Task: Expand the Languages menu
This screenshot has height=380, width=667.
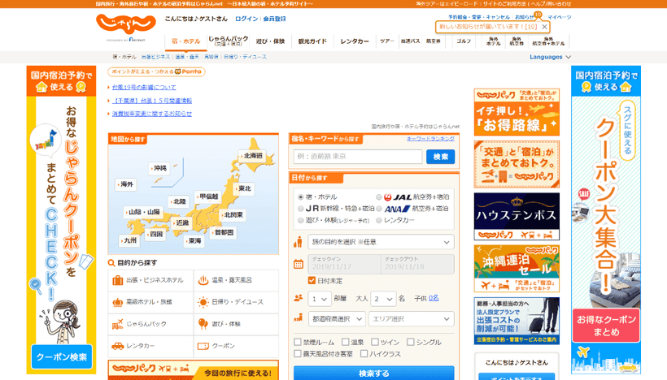Action: click(x=550, y=57)
